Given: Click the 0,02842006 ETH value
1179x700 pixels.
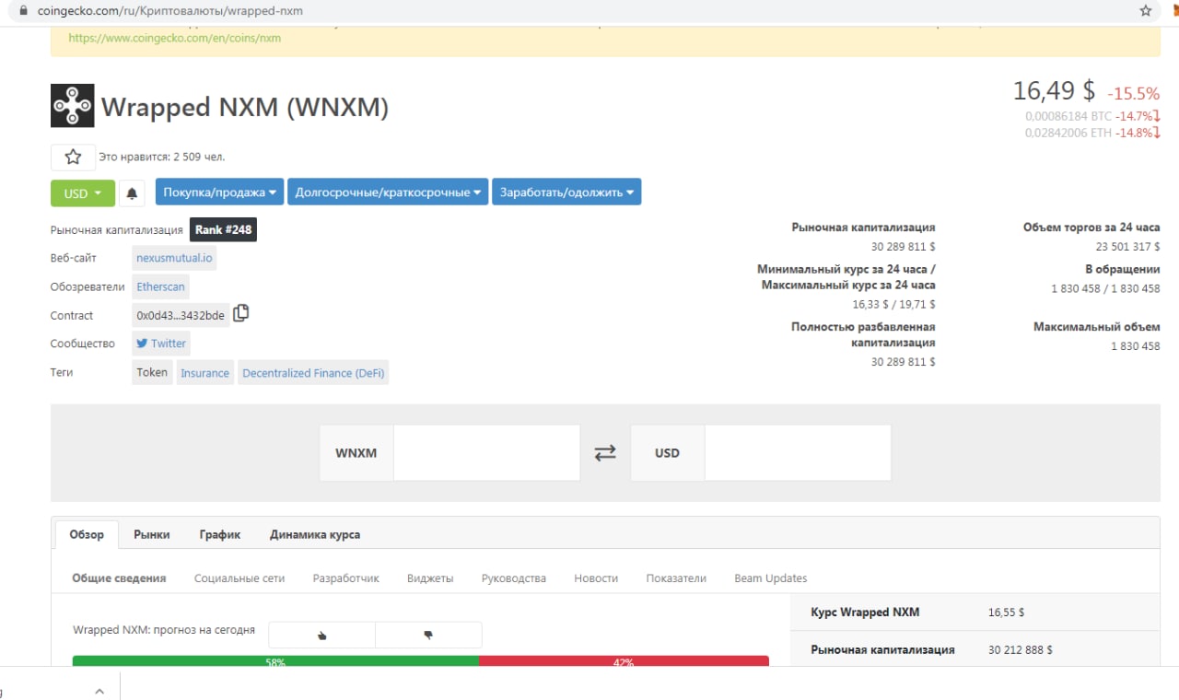Looking at the screenshot, I should [1068, 133].
